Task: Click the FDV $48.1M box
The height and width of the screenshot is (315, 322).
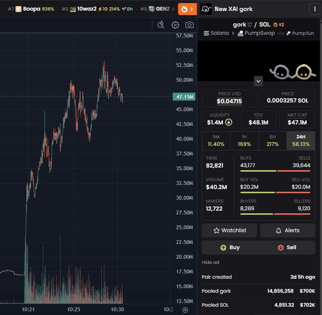Action: (x=259, y=119)
